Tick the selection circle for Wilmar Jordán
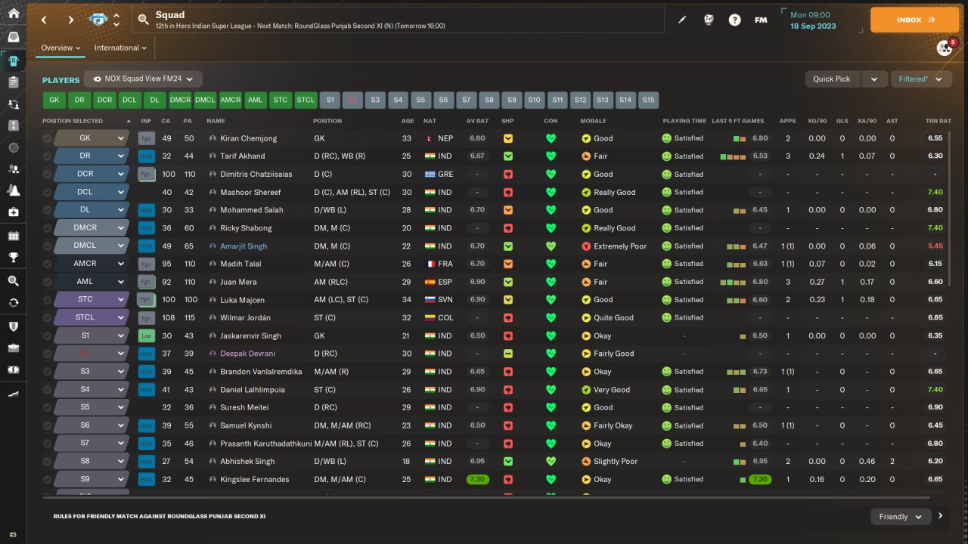Screen dimensions: 968x544 [x=48, y=318]
